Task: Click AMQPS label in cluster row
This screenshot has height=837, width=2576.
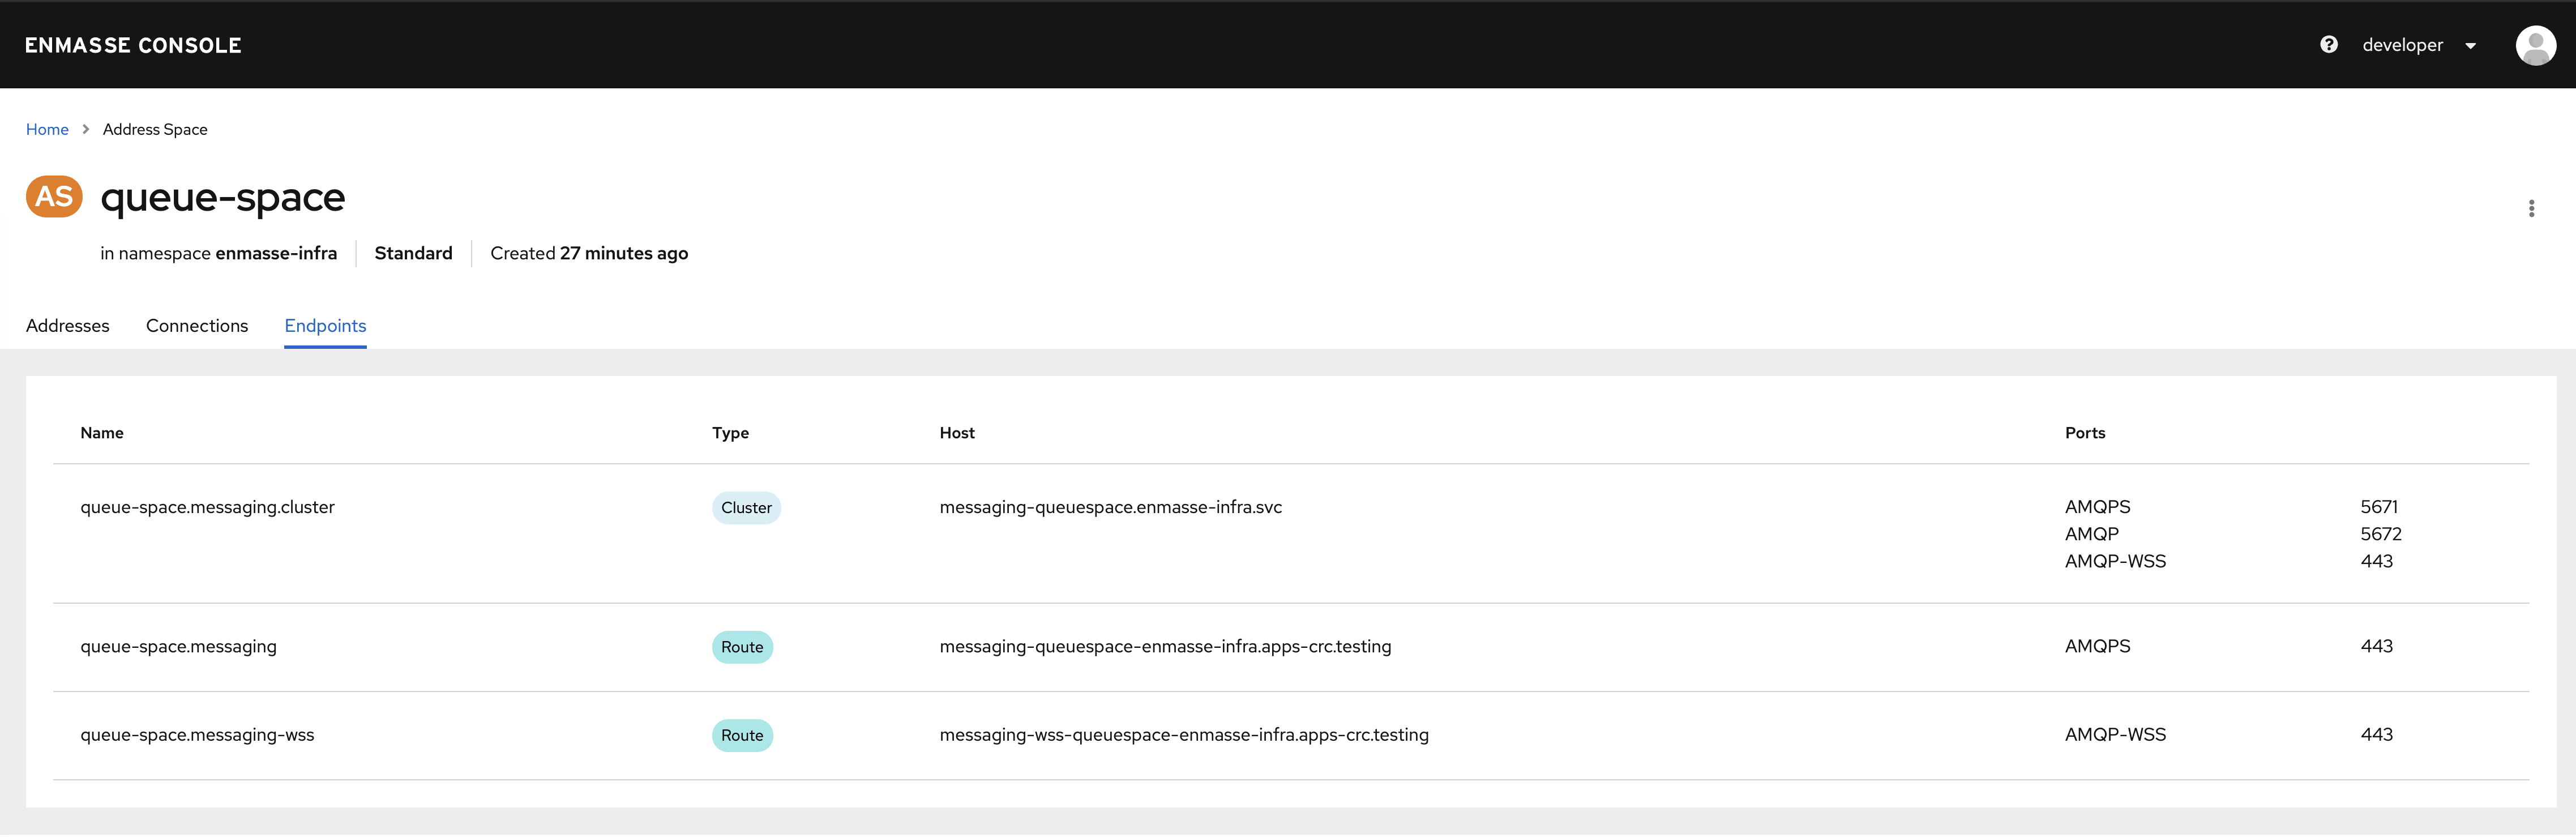Action: pos(2097,506)
